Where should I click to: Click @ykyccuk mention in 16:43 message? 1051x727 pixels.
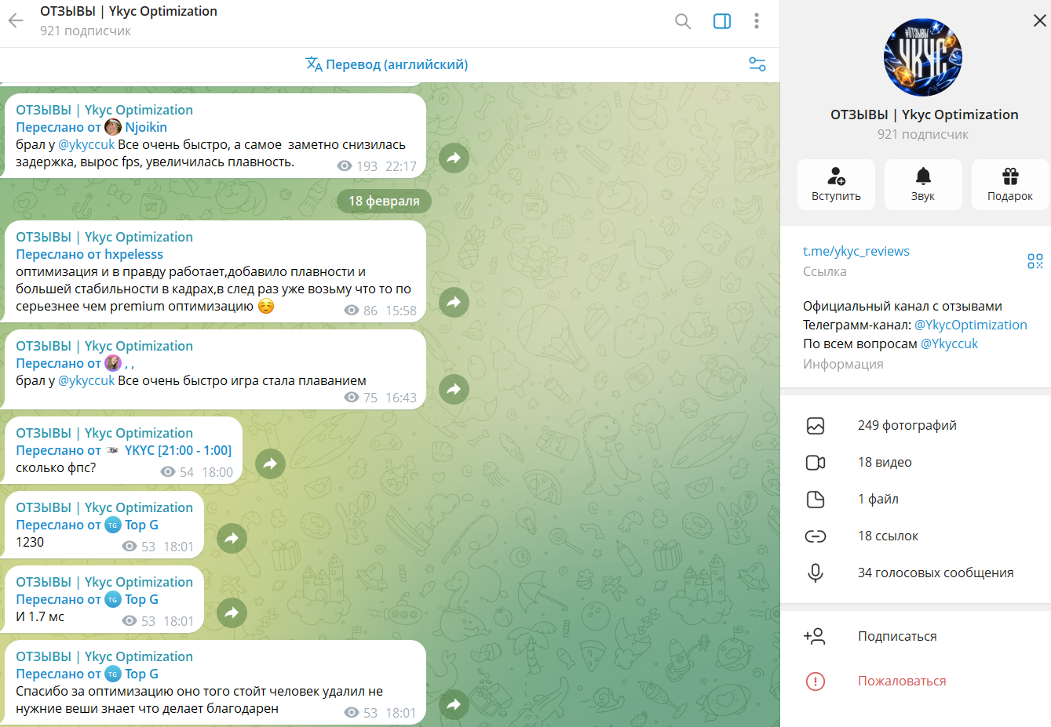coord(86,380)
